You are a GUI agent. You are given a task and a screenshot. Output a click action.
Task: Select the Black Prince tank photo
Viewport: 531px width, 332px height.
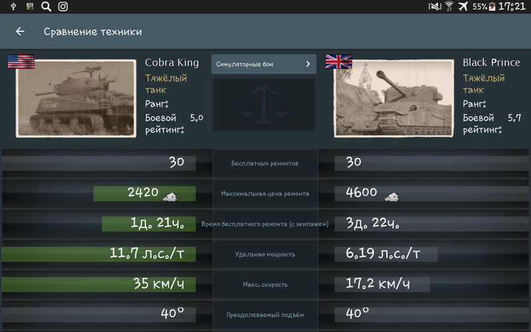pos(394,98)
